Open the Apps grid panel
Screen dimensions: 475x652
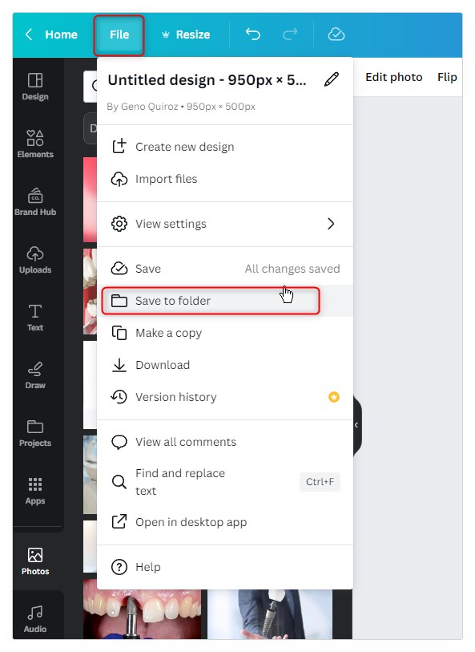35,491
